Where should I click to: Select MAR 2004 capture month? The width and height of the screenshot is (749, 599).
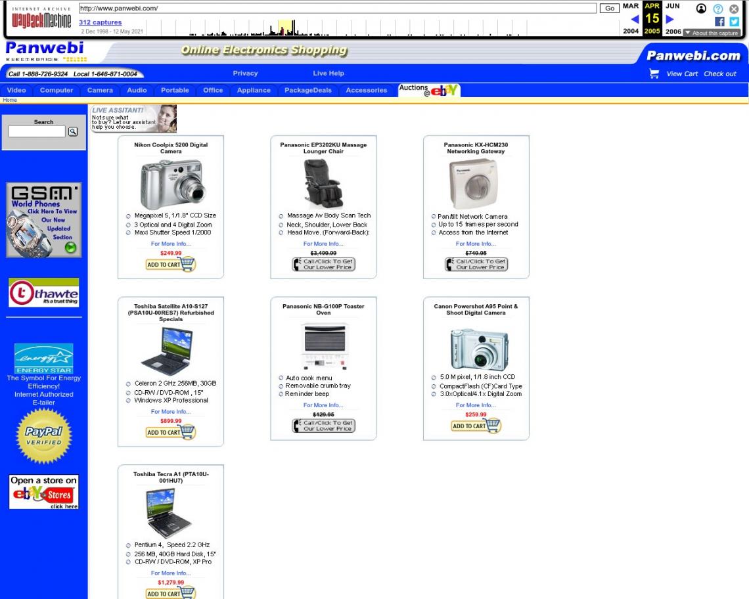click(x=631, y=18)
